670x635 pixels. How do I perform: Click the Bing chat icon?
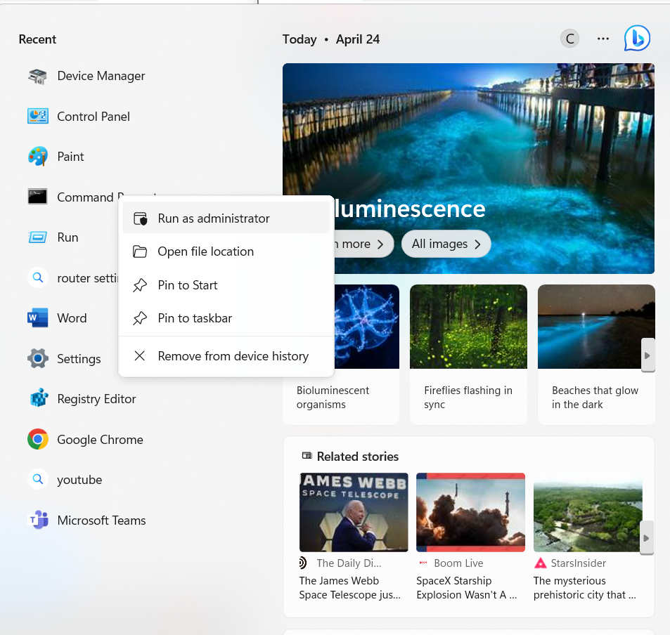(637, 39)
